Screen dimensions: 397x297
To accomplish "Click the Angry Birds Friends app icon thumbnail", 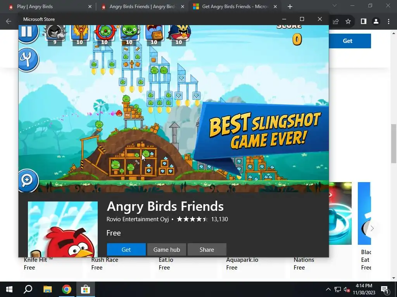I will tap(63, 229).
